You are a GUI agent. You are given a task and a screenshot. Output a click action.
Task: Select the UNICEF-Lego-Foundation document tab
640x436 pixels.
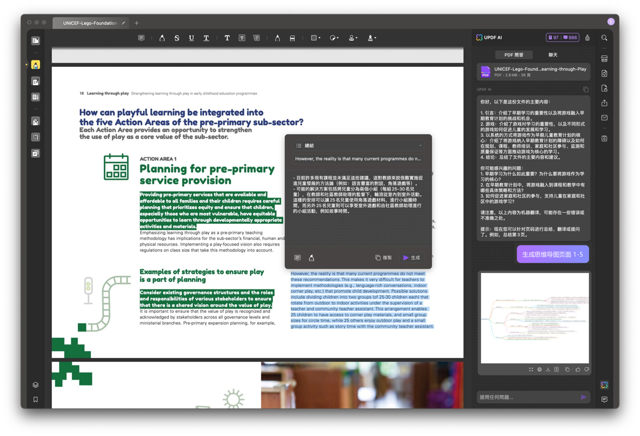click(x=90, y=23)
